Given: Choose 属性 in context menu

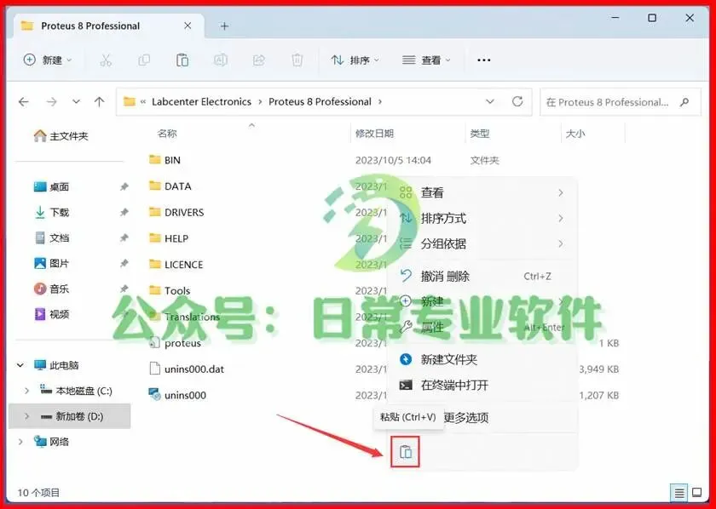Looking at the screenshot, I should [482, 327].
